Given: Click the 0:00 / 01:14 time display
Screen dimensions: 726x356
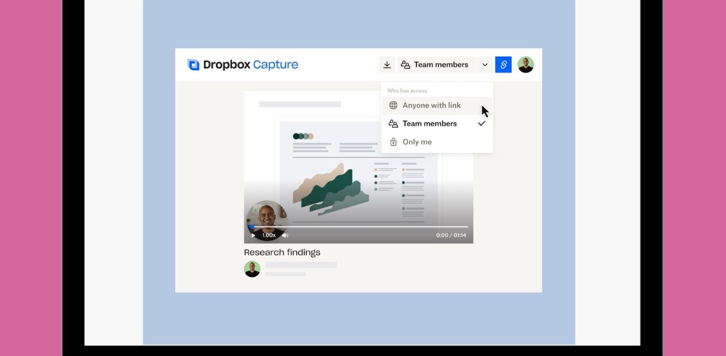Looking at the screenshot, I should point(451,235).
